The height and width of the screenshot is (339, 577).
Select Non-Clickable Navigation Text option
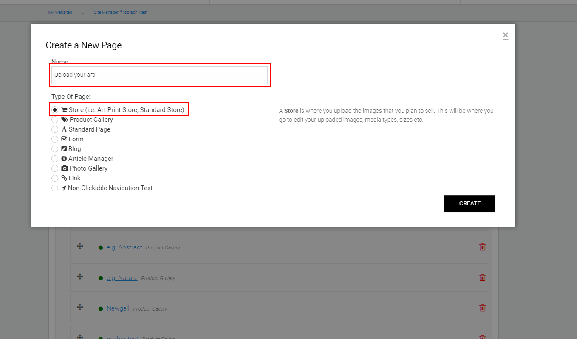pos(55,188)
